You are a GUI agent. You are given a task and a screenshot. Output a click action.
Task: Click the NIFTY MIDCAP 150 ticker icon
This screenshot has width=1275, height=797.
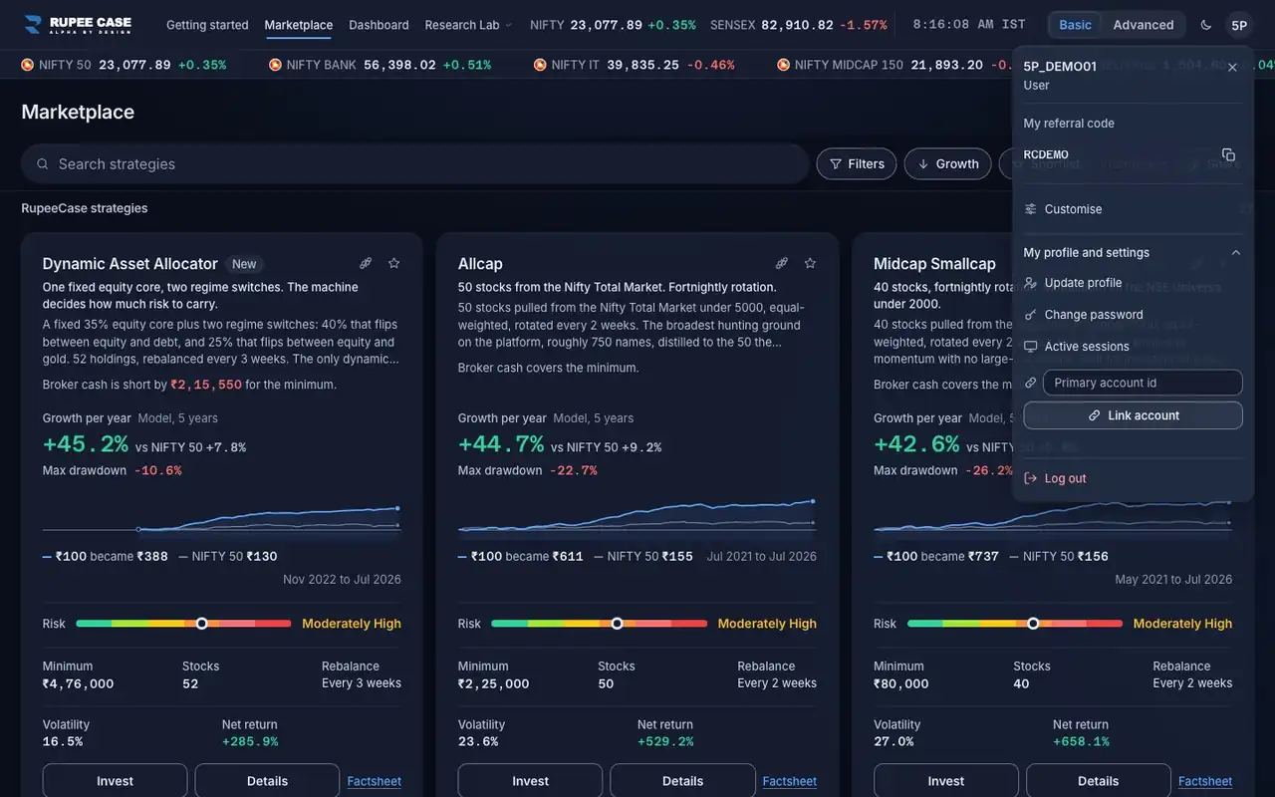pyautogui.click(x=784, y=65)
